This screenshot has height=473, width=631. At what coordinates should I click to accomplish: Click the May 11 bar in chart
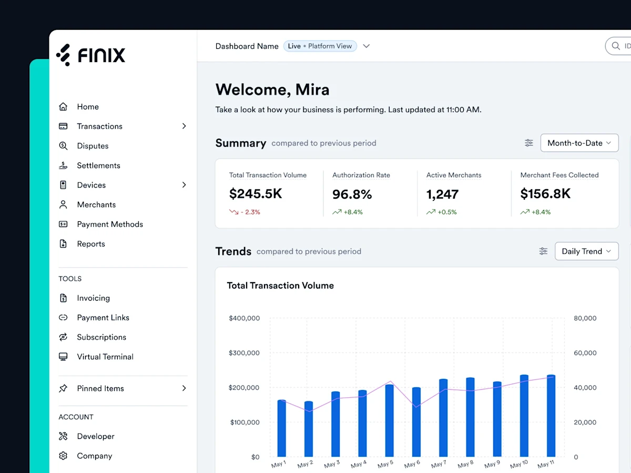coord(551,416)
